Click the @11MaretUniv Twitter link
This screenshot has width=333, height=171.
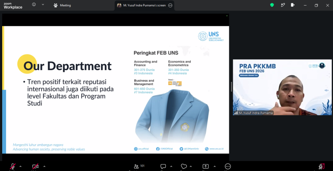click(x=191, y=149)
